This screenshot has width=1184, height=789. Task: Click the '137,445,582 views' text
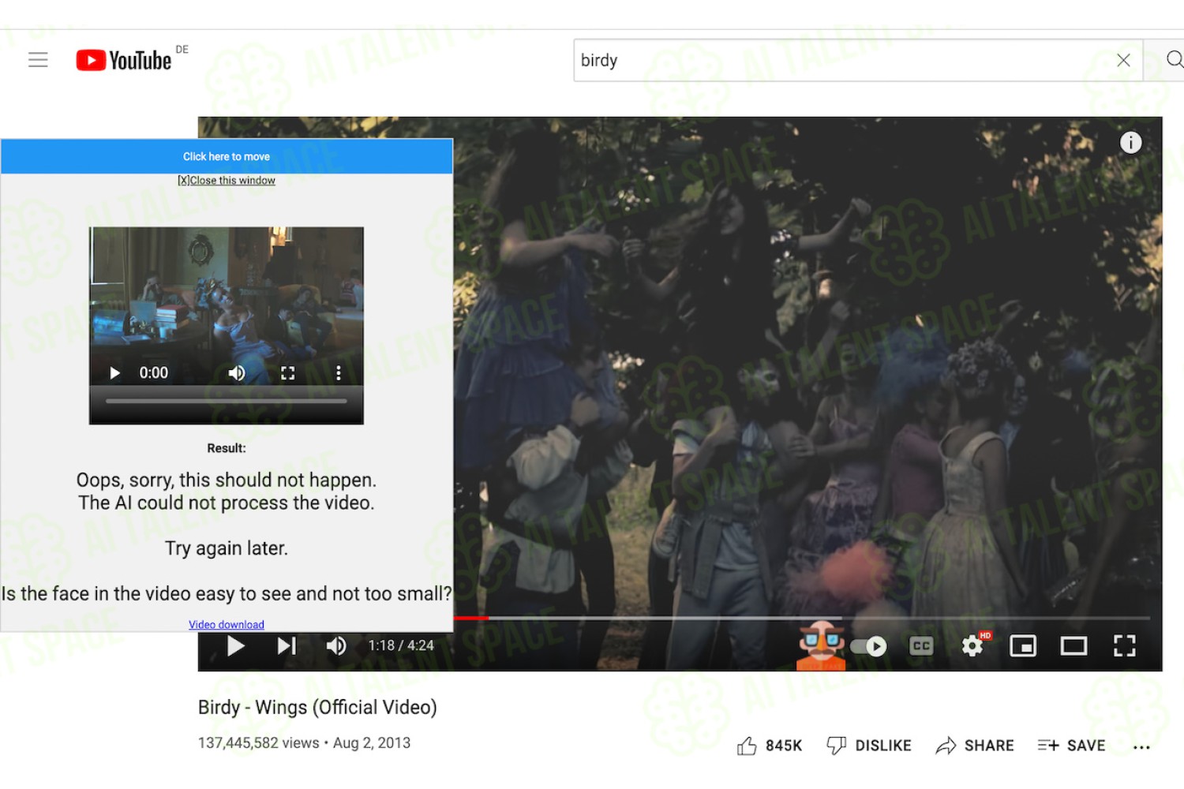pyautogui.click(x=259, y=743)
